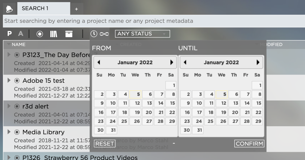This screenshot has height=160, width=305.
Task: Open the ANY STATUS dropdown
Action: 142,34
